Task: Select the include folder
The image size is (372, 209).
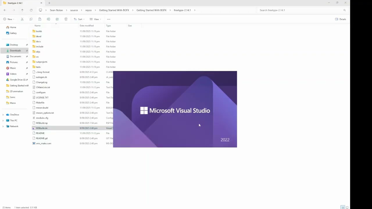Action: point(40,46)
